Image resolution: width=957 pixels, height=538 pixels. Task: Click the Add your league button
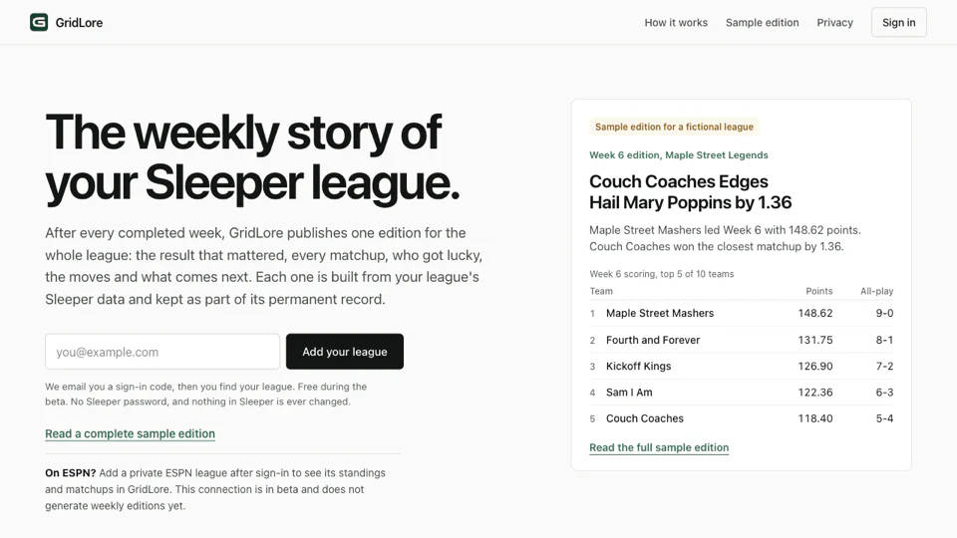pyautogui.click(x=344, y=352)
